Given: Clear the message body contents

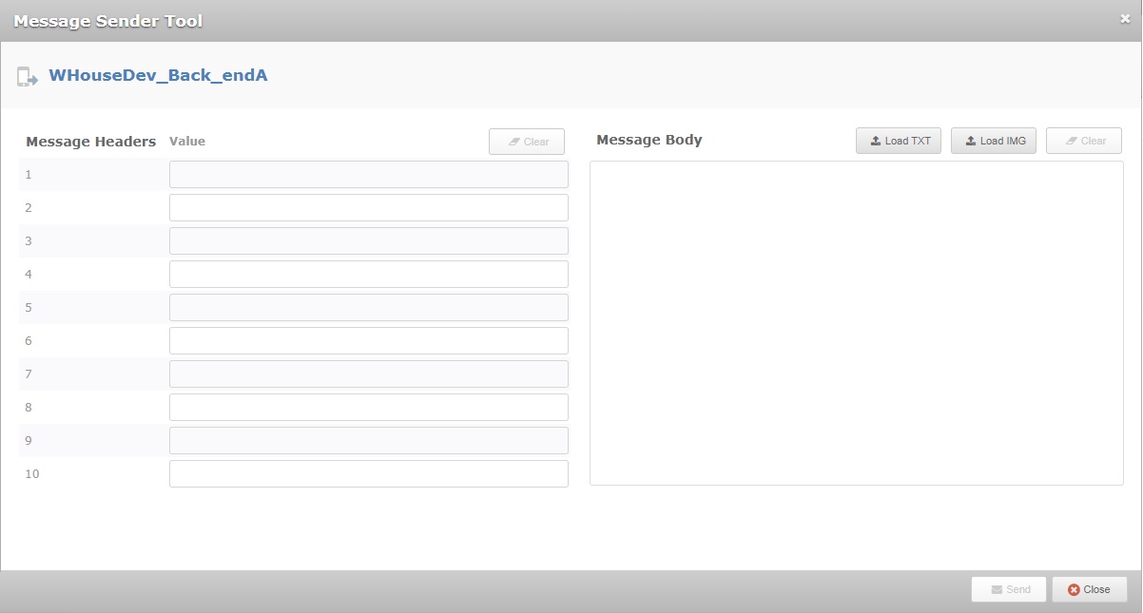Looking at the screenshot, I should coord(1083,140).
